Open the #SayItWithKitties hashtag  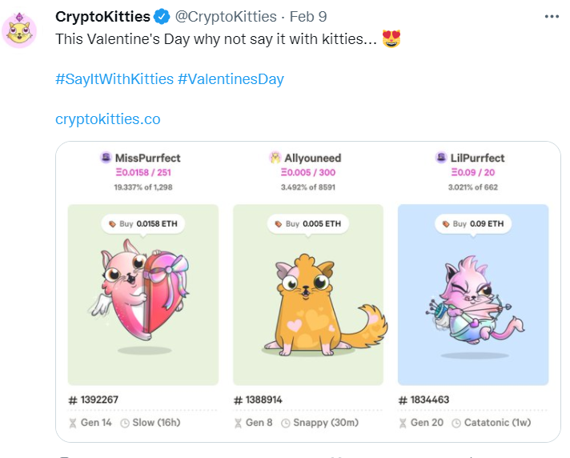click(114, 79)
